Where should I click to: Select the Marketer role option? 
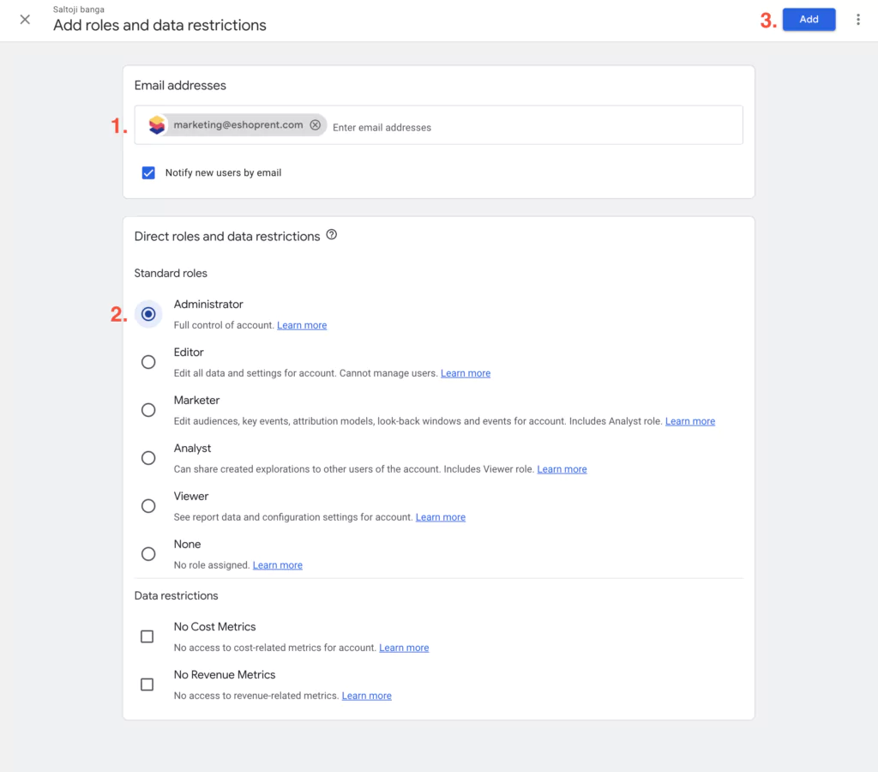point(148,410)
